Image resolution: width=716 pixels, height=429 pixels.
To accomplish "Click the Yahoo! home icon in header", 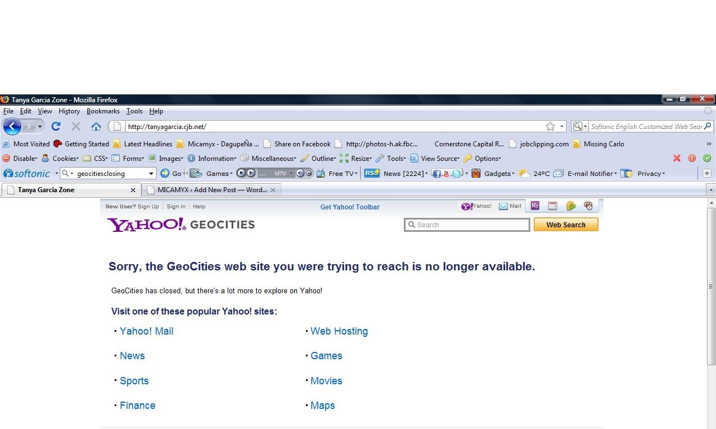I will 476,206.
